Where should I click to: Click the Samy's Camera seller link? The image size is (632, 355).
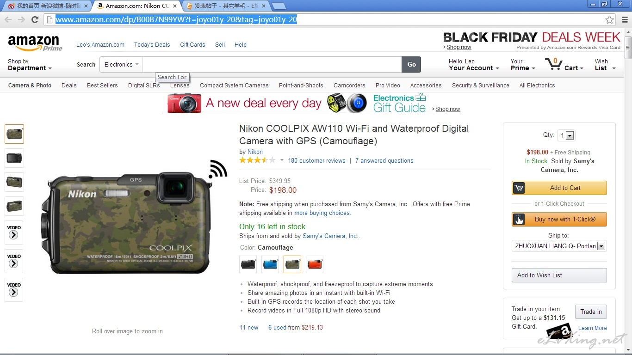coord(331,236)
